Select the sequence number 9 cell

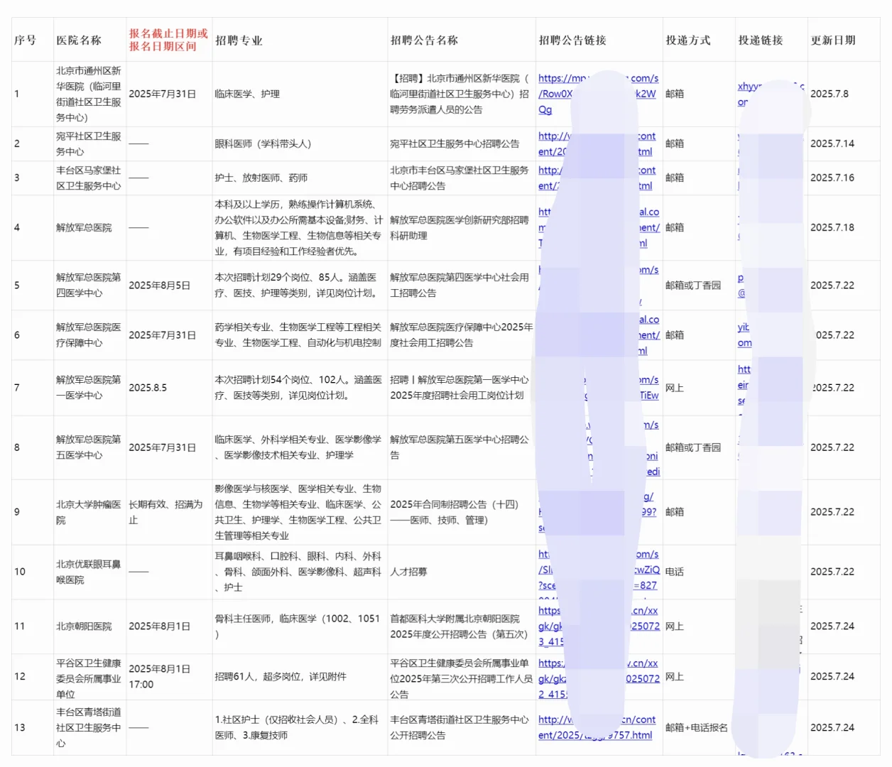17,511
